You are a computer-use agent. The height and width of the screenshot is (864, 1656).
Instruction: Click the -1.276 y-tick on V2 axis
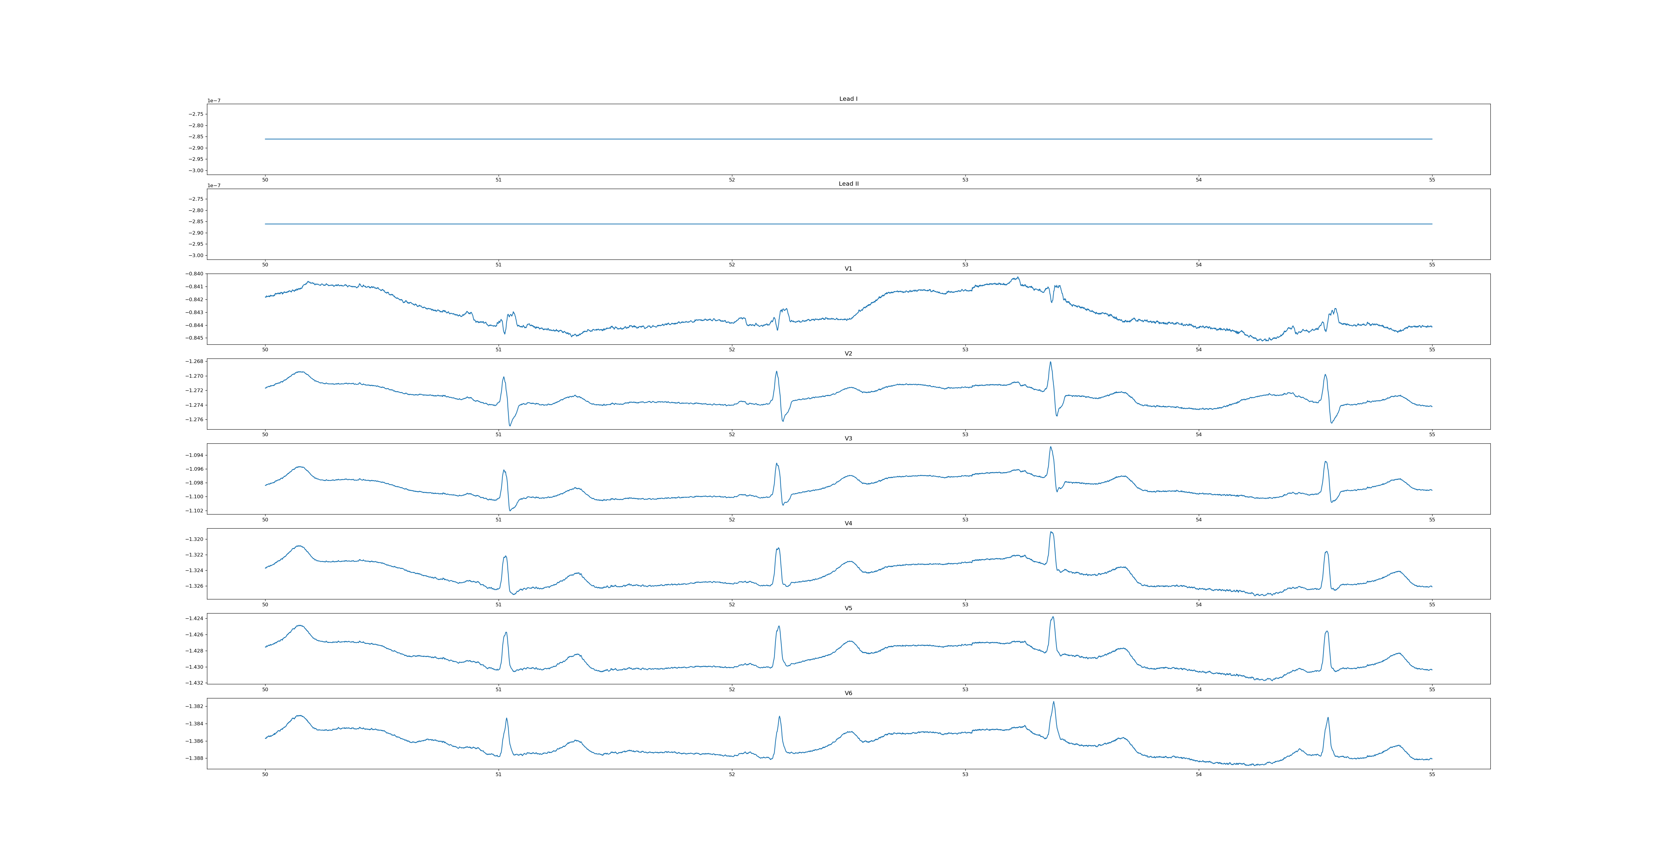pyautogui.click(x=194, y=420)
